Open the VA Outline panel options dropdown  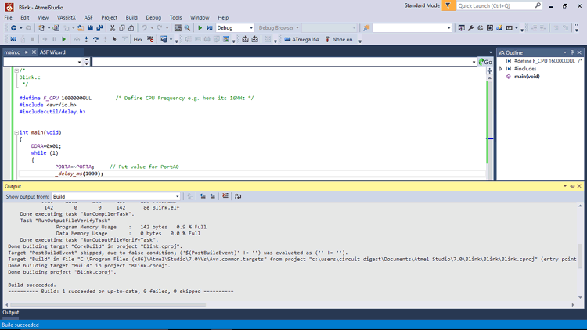pos(565,52)
